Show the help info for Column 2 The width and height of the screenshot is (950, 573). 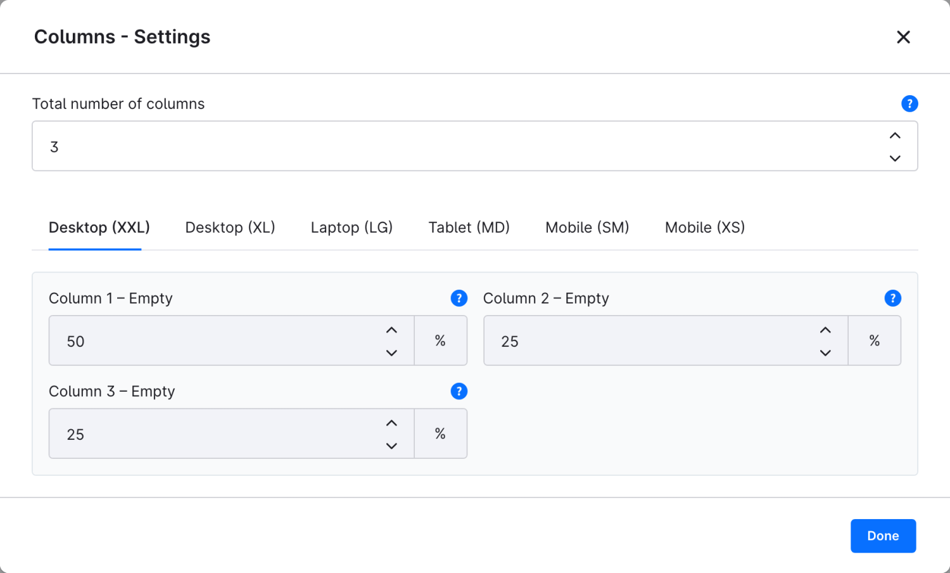click(x=893, y=298)
